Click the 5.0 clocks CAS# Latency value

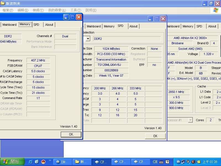38,71
